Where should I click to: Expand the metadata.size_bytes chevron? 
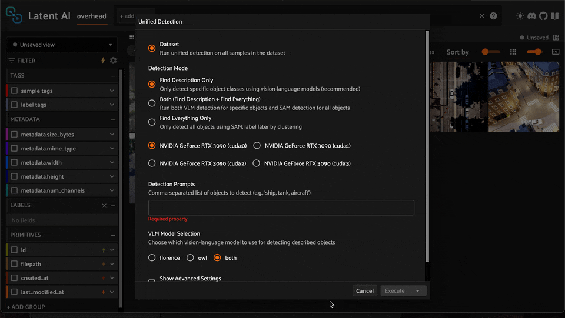pos(112,134)
